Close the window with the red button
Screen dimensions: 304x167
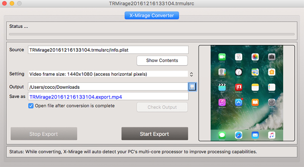coord(4,3)
